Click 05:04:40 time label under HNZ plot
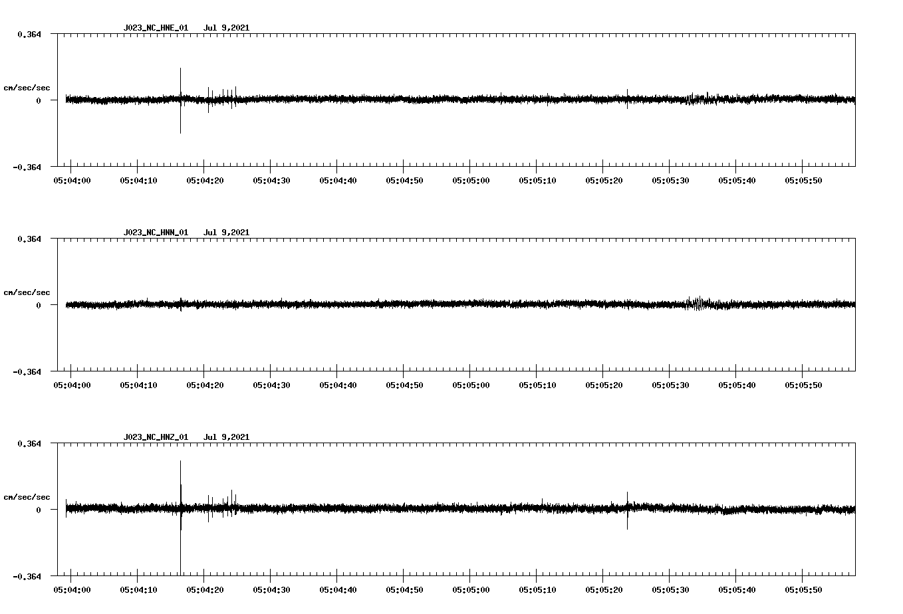The width and height of the screenshot is (903, 614). [337, 590]
